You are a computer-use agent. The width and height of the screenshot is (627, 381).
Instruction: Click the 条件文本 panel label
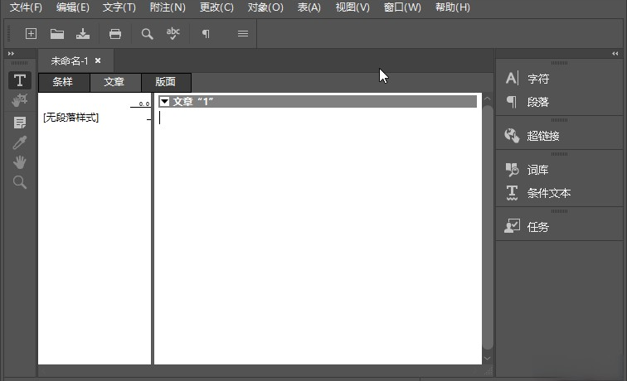(x=549, y=193)
